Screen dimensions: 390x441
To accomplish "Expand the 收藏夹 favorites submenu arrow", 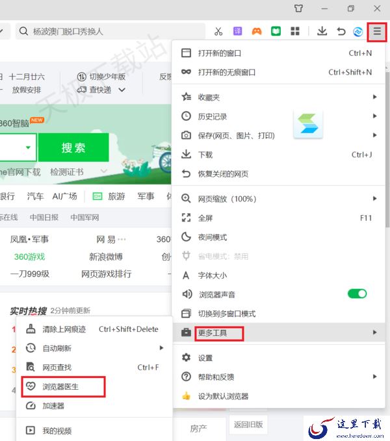I will [x=374, y=97].
